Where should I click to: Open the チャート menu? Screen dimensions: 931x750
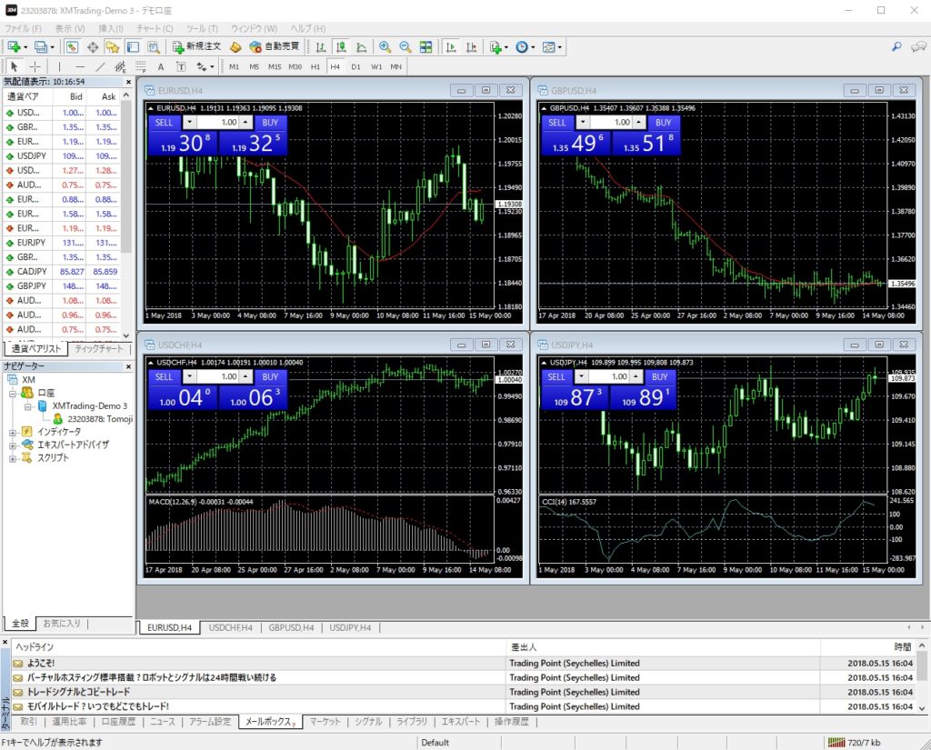click(154, 29)
